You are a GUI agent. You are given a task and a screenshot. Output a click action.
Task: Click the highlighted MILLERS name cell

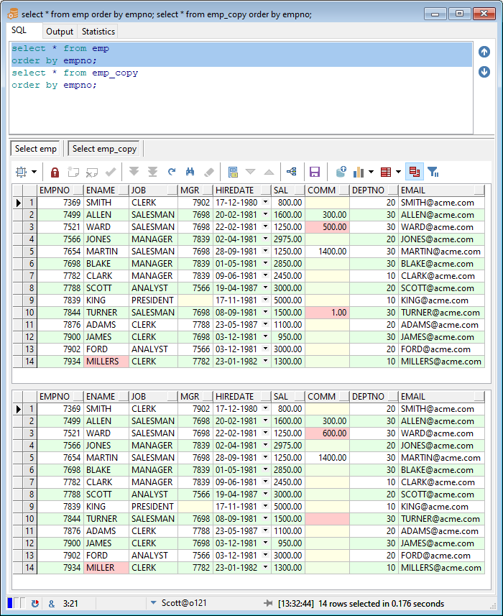(106, 361)
